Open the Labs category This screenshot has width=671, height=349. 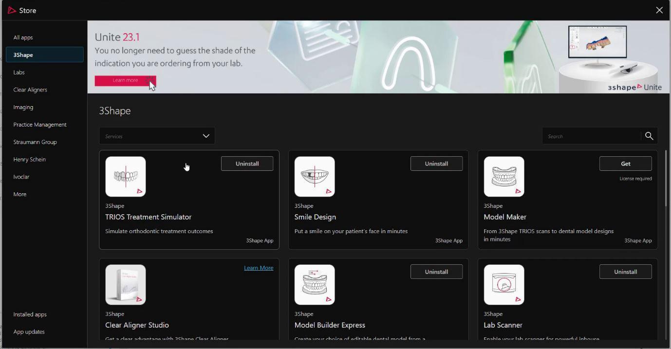(19, 73)
